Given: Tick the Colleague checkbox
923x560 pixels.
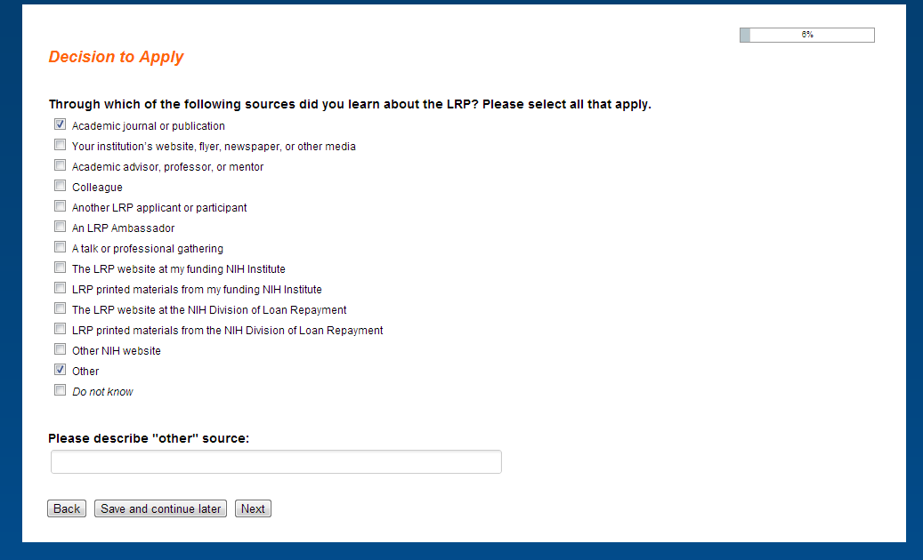Looking at the screenshot, I should (x=60, y=186).
